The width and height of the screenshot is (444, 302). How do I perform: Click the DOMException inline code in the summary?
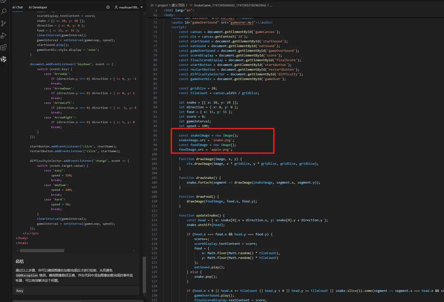click(27, 275)
